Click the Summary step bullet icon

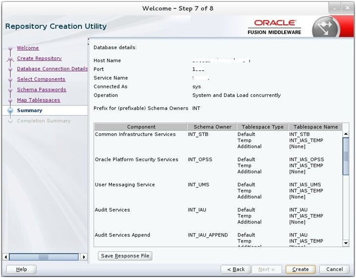(x=10, y=110)
